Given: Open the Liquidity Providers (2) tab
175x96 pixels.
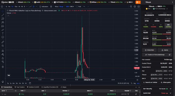Looking at the screenshot, I should [x=50, y=87].
